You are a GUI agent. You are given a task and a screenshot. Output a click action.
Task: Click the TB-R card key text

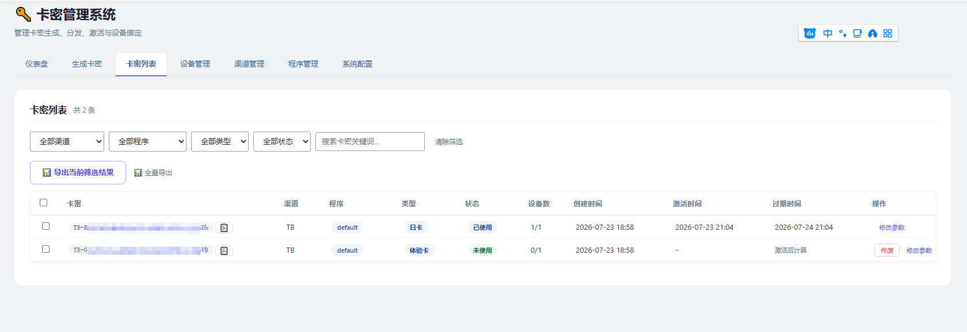[x=141, y=227]
